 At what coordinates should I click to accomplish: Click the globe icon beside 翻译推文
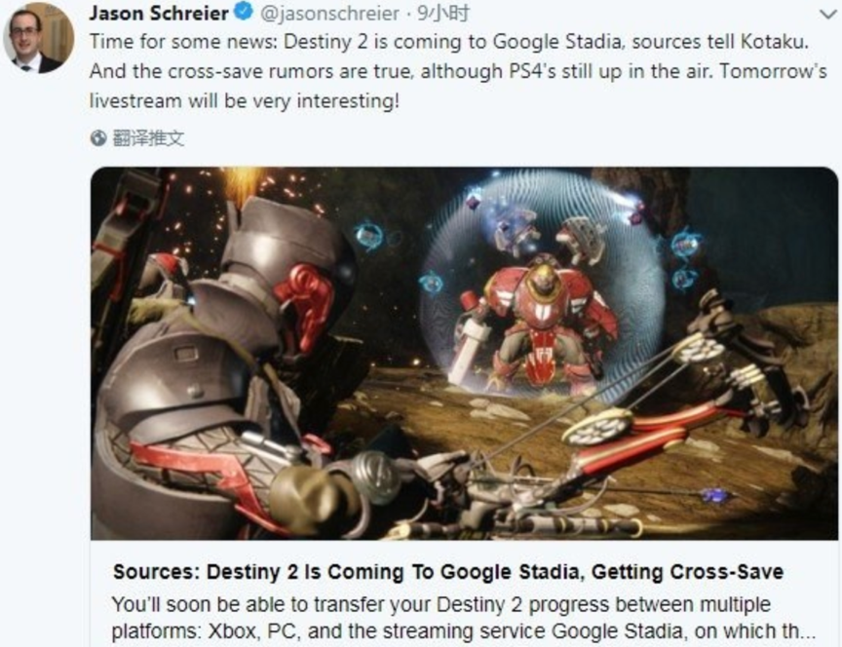tap(98, 138)
